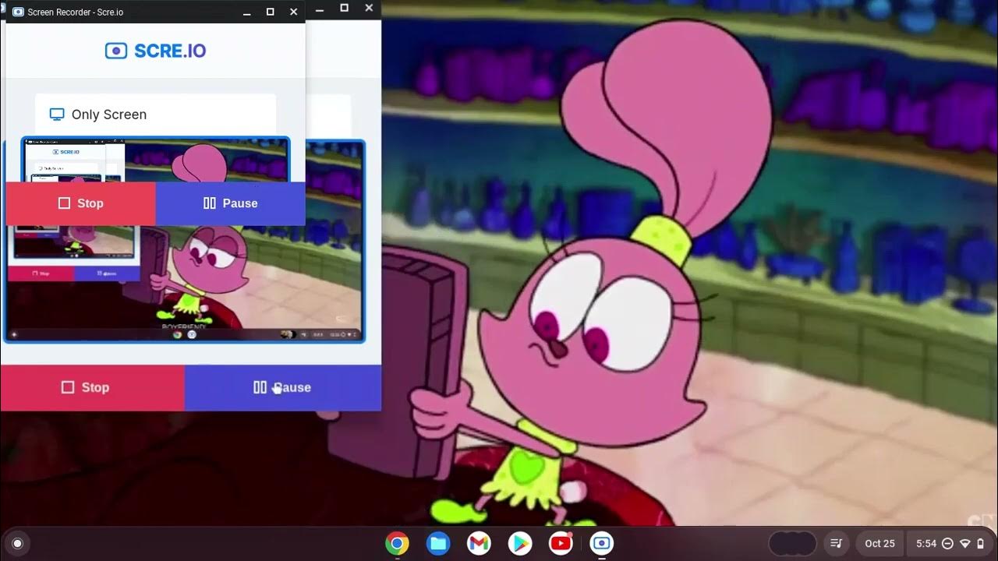Click the monitor icon beside Only Screen

coord(57,115)
